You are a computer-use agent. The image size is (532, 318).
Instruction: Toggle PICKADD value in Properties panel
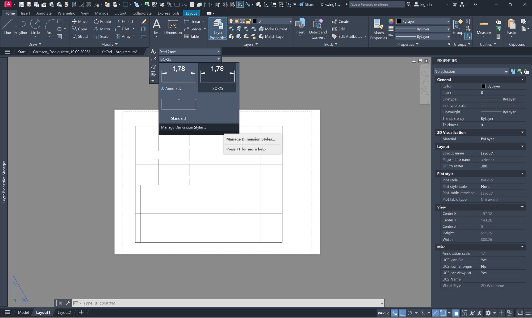click(x=513, y=71)
